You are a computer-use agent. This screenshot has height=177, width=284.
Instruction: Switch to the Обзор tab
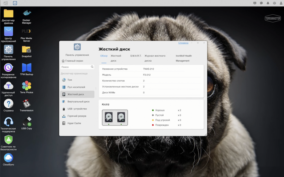104,56
